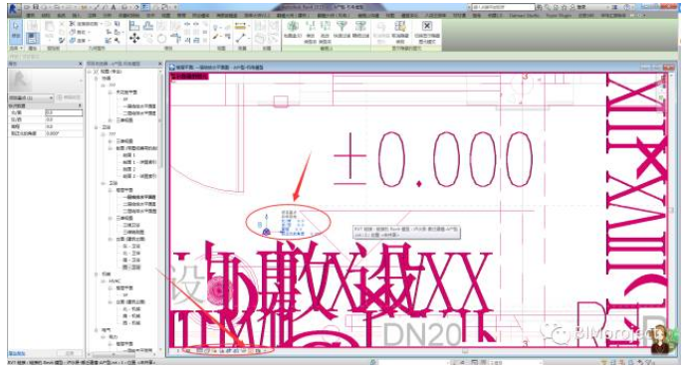Switch to the Systems ribbon tab
This screenshot has width=689, height=371.
(x=61, y=15)
